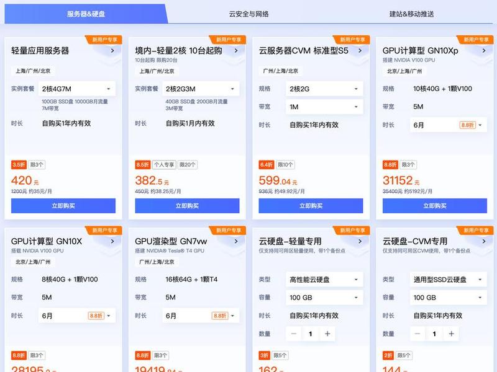The height and width of the screenshot is (372, 497).
Task: Click the 420元 price
Action: pyautogui.click(x=25, y=180)
